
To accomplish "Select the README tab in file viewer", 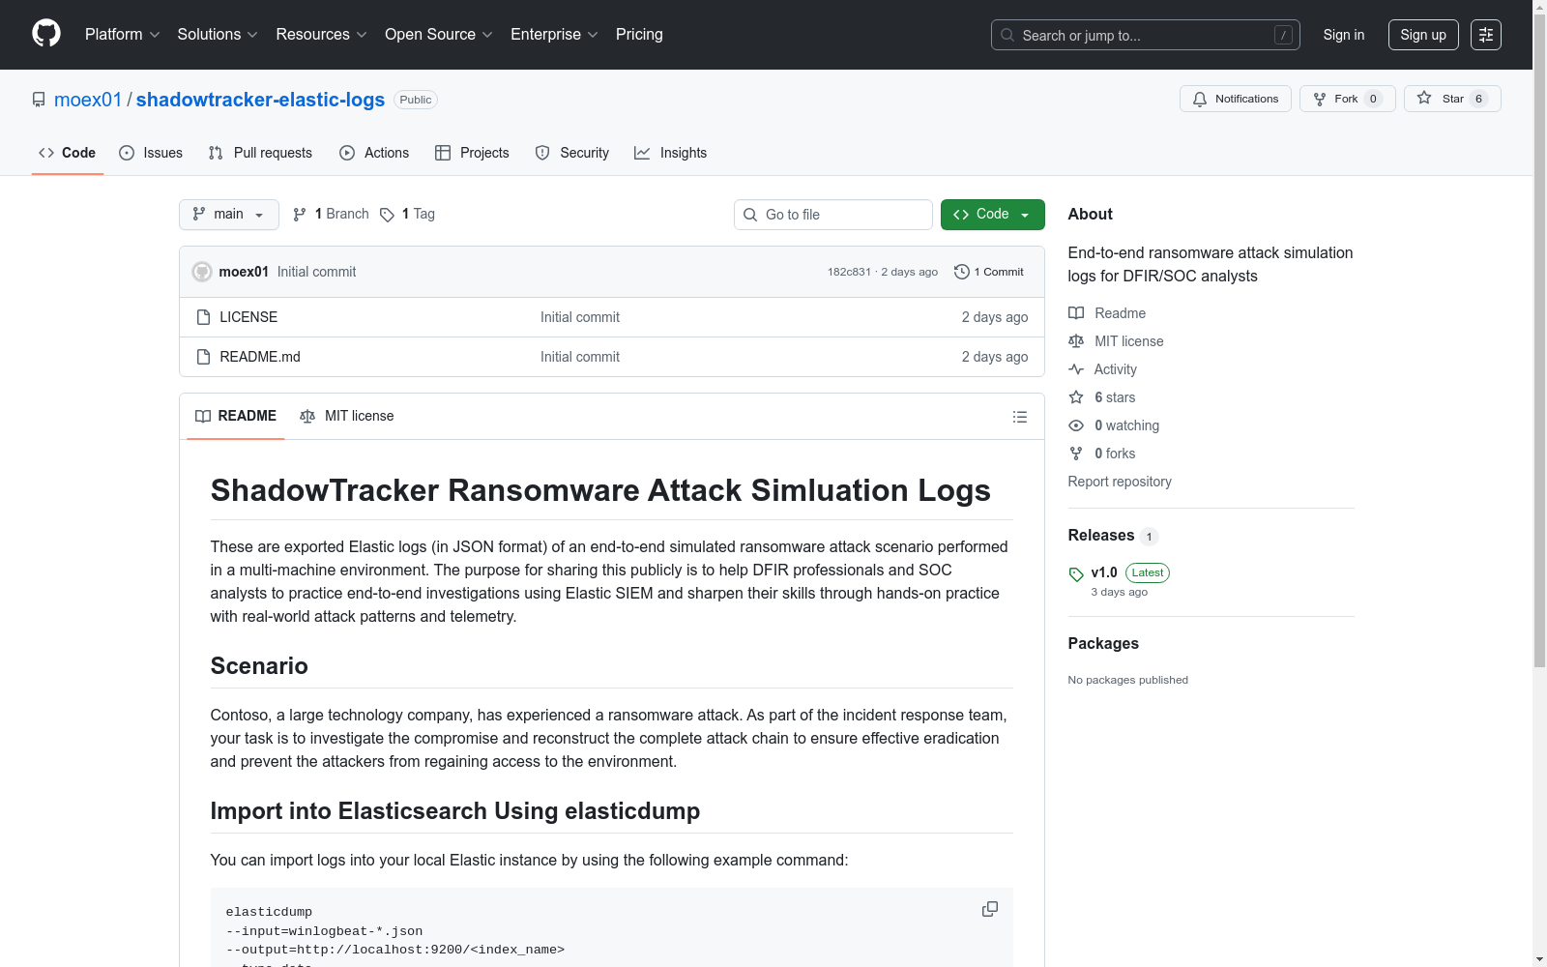I will click(x=236, y=416).
